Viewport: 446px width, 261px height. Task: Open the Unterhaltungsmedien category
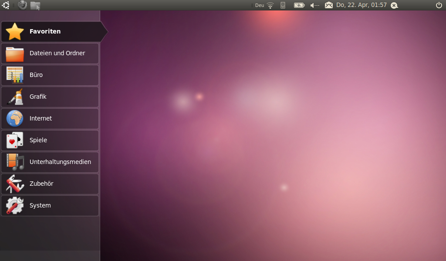coord(50,162)
